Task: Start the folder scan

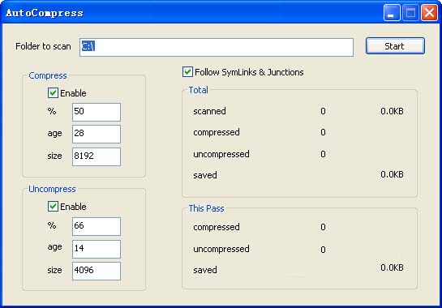Action: [395, 46]
